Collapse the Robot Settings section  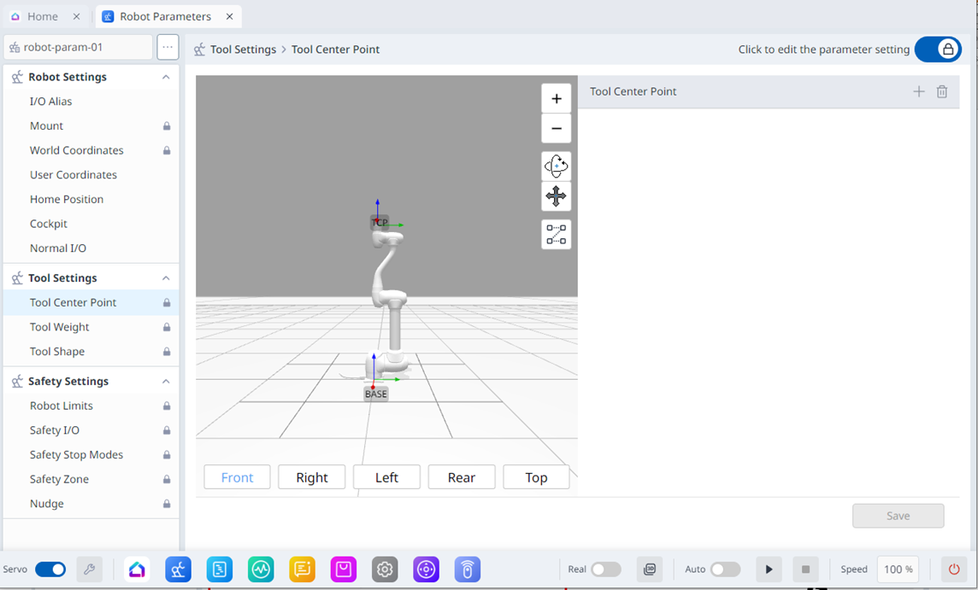coord(166,77)
